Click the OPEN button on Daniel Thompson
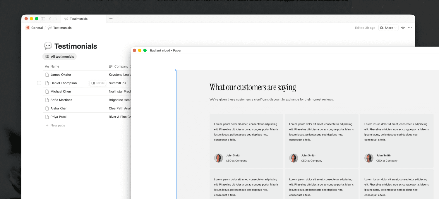439x199 pixels. click(98, 83)
